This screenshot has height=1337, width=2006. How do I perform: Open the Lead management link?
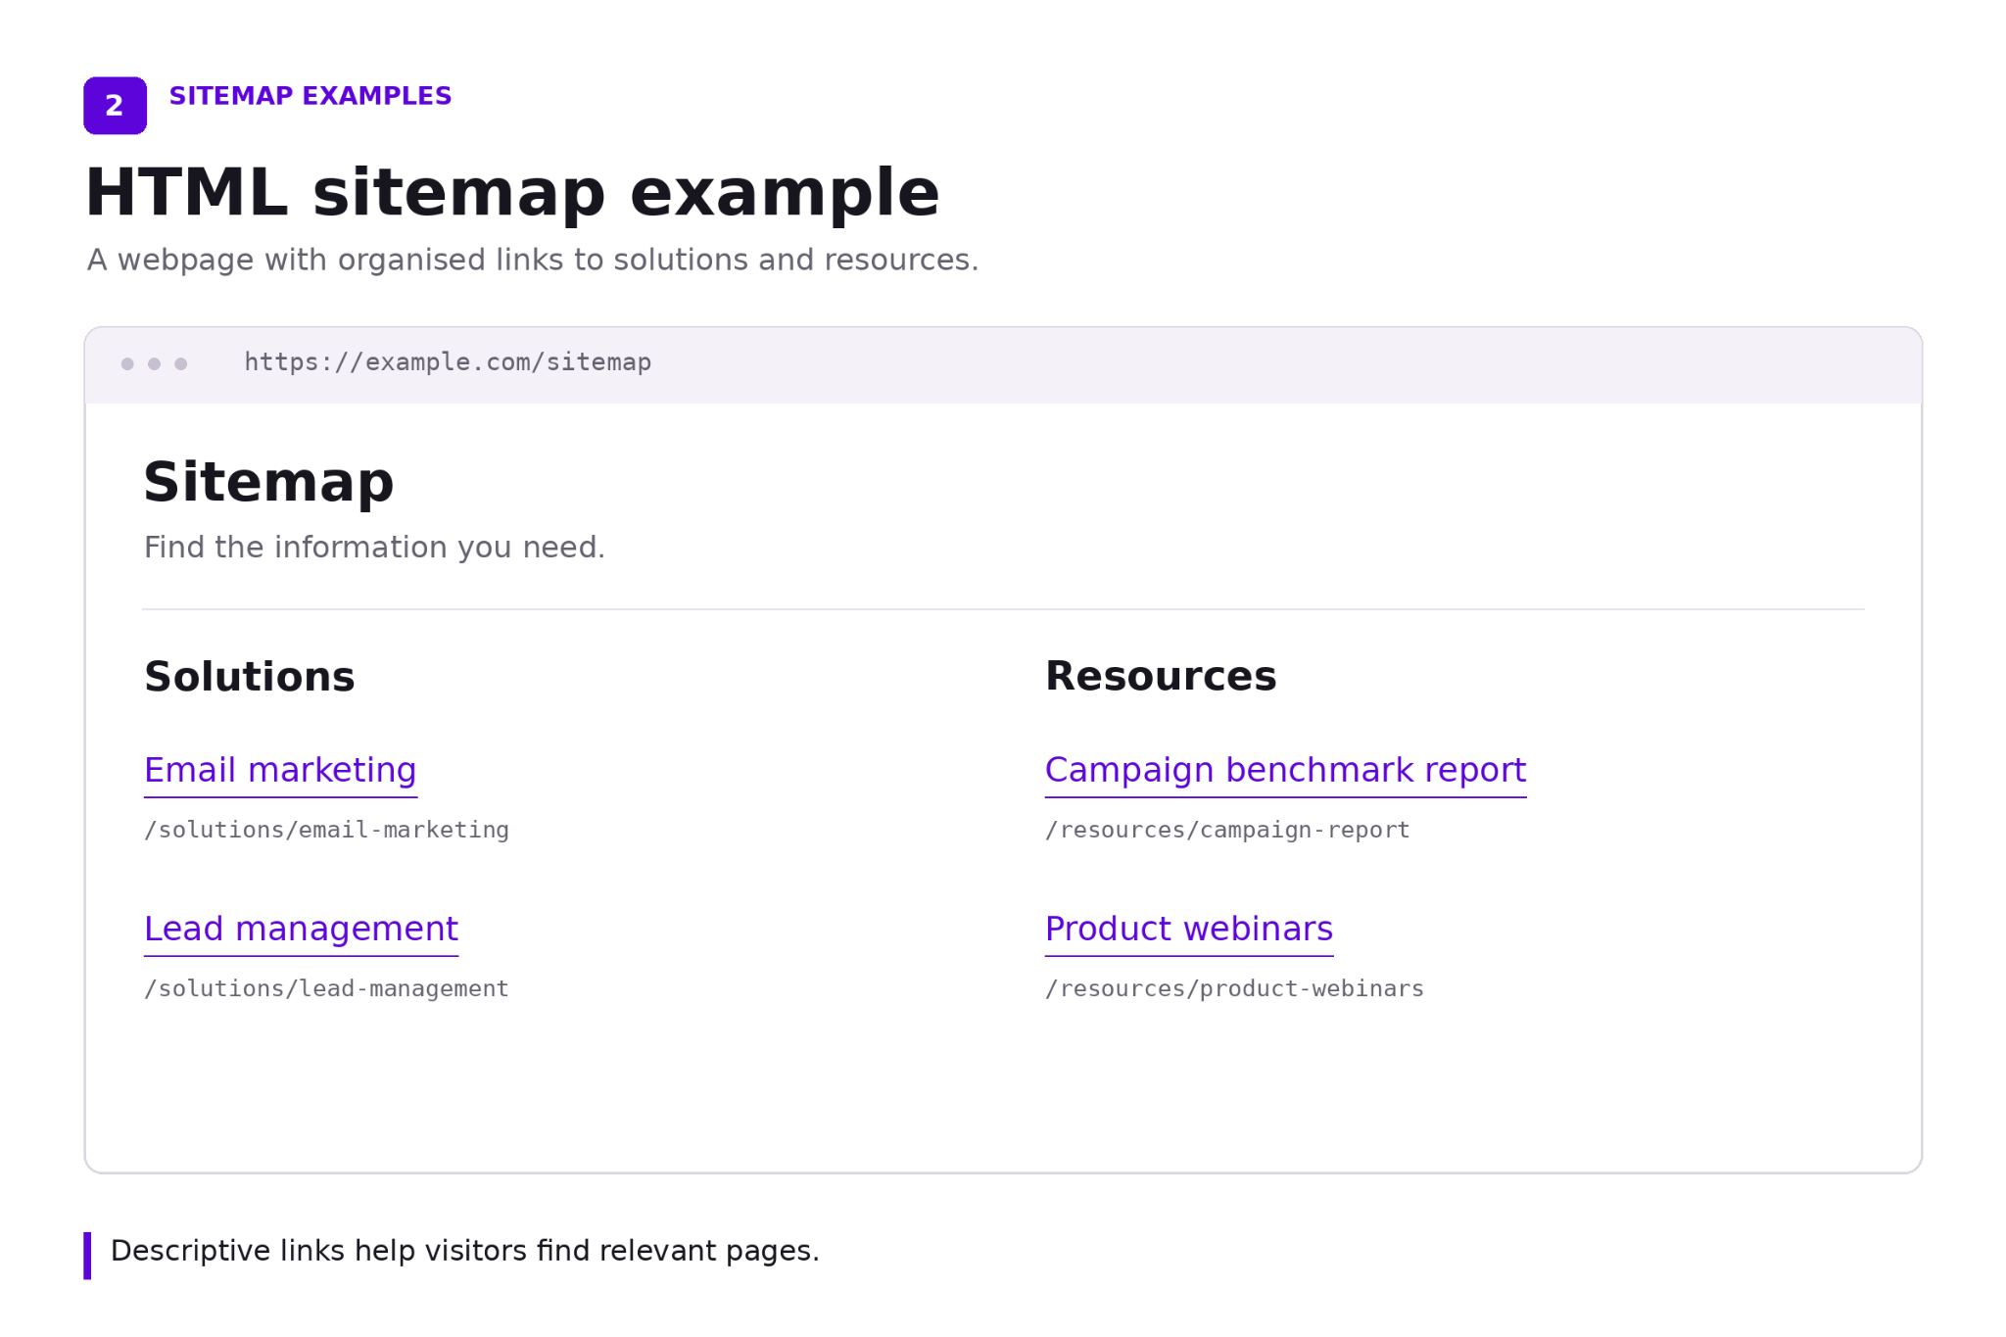(x=301, y=930)
